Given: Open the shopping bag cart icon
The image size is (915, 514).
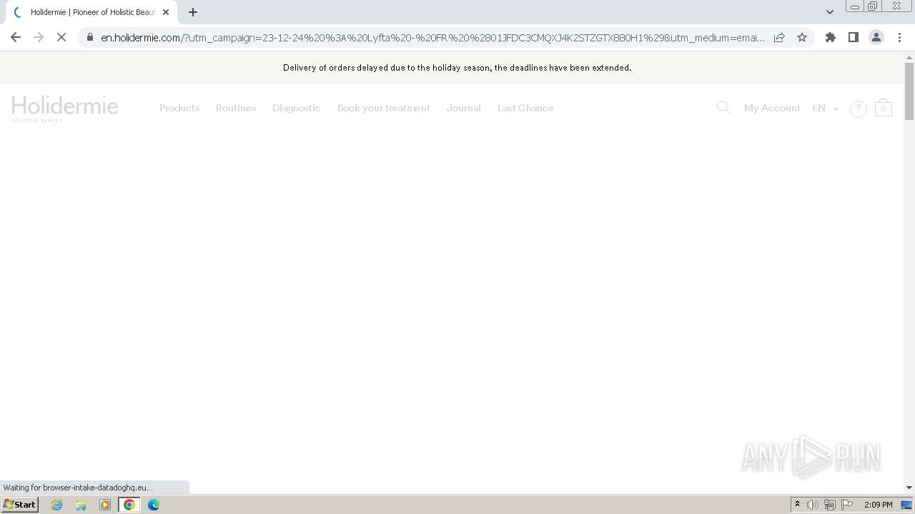Looking at the screenshot, I should coord(884,107).
